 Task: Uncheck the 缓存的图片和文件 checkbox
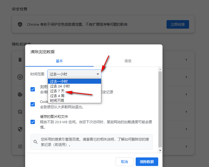[33, 122]
